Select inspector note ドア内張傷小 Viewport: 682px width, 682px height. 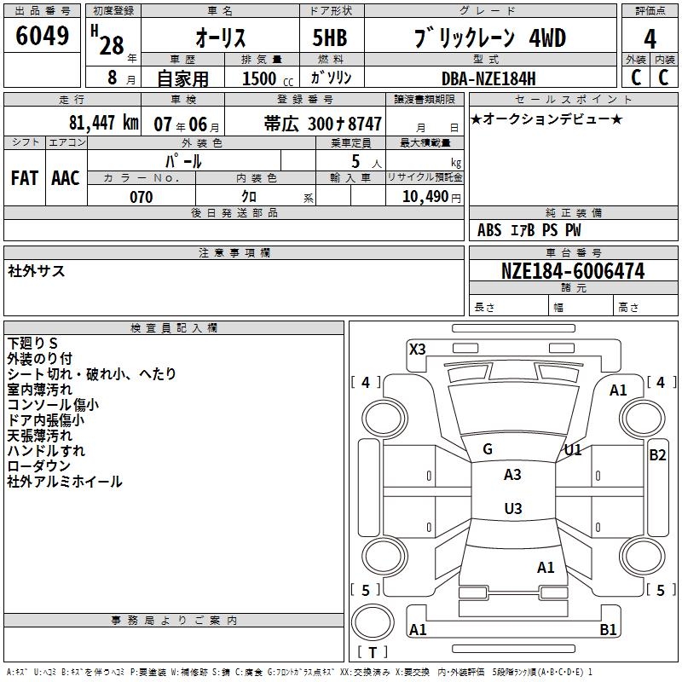[46, 419]
